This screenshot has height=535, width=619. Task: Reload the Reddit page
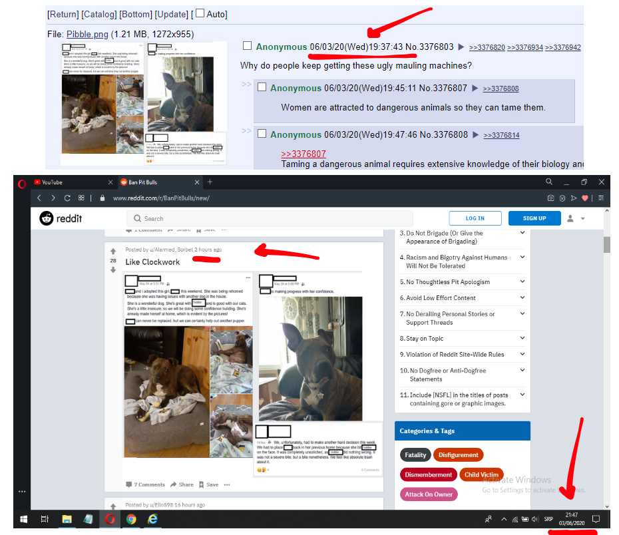(x=67, y=198)
